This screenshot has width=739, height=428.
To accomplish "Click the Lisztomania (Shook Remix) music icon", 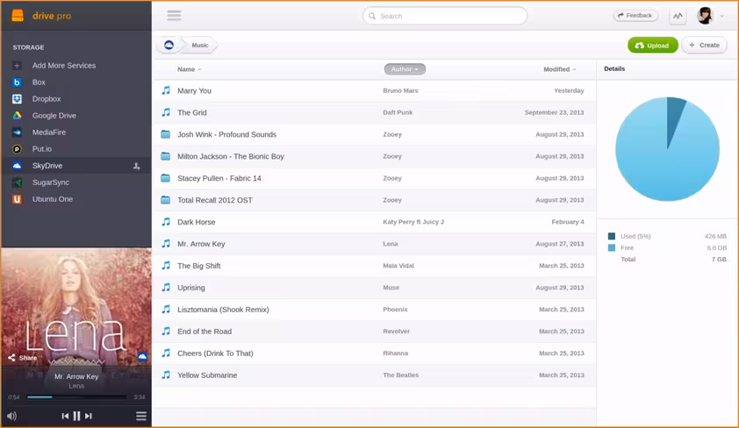I will tap(166, 310).
